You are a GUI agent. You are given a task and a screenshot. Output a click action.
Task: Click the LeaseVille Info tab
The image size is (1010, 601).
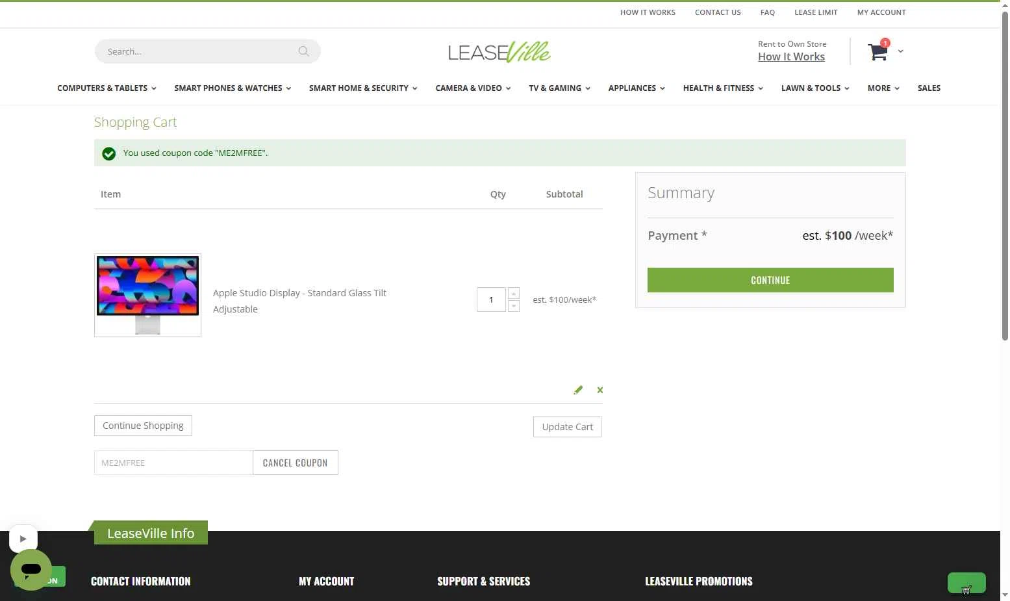pyautogui.click(x=151, y=533)
